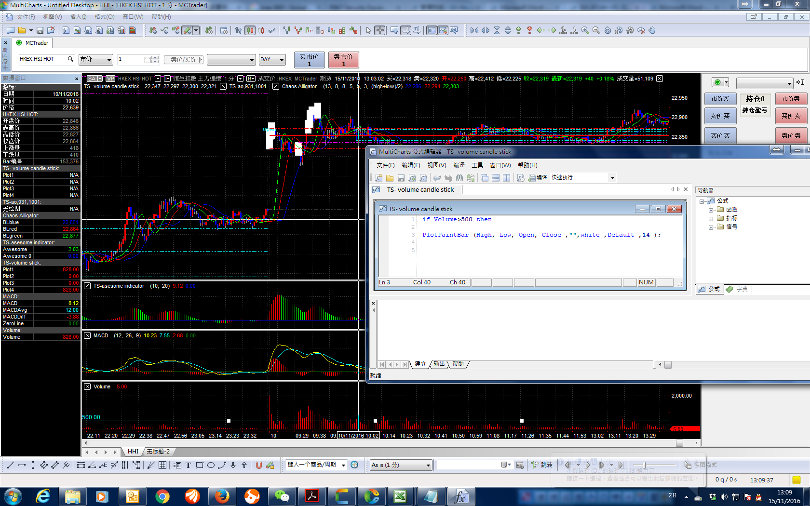This screenshot has width=810, height=506.
Task: Toggle the green auto-trading status button
Action: (717, 82)
